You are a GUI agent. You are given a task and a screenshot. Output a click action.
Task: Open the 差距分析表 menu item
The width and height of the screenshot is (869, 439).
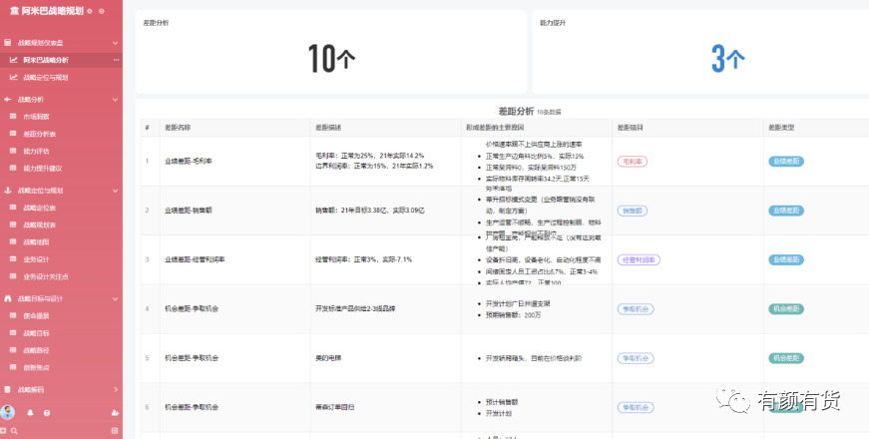(40, 134)
